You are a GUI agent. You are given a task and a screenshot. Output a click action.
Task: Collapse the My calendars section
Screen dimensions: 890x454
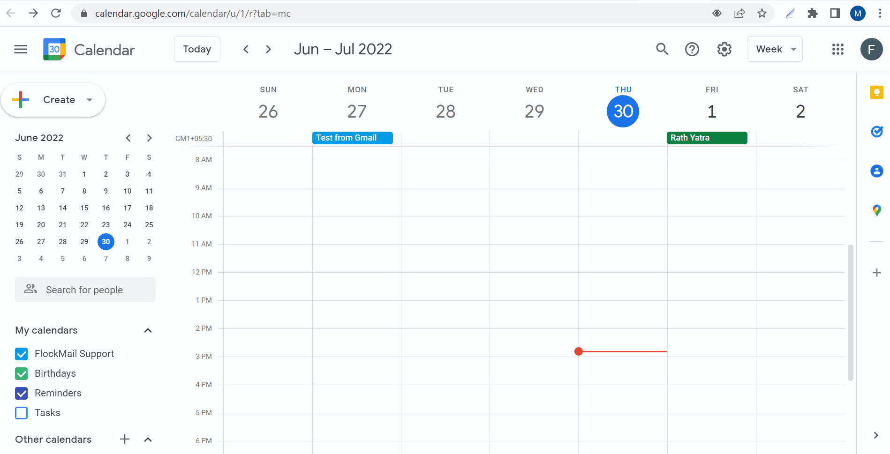point(148,330)
